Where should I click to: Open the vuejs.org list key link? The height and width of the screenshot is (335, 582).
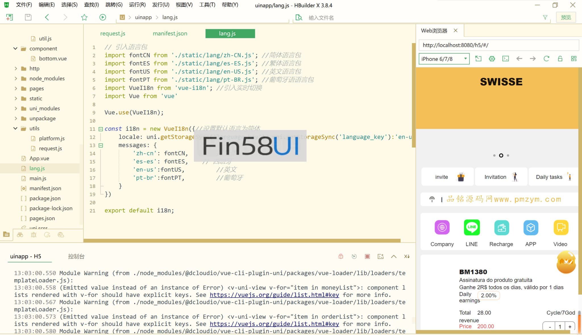pyautogui.click(x=274, y=295)
